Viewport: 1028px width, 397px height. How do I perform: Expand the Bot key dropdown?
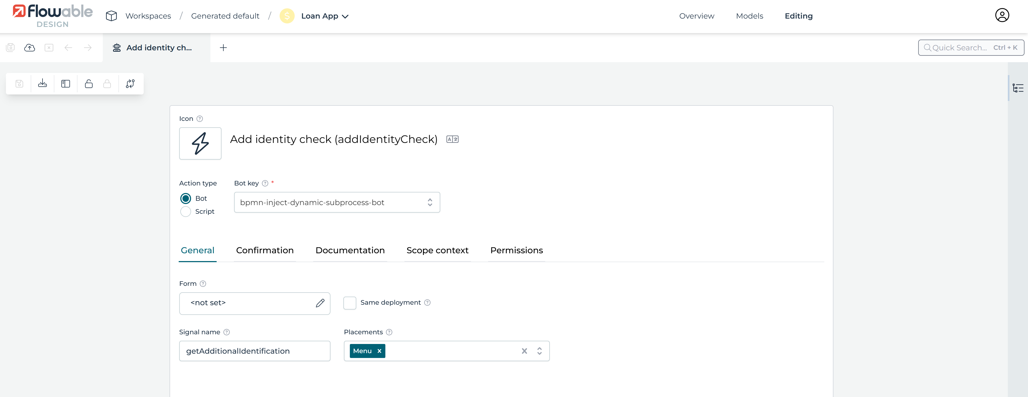(430, 202)
